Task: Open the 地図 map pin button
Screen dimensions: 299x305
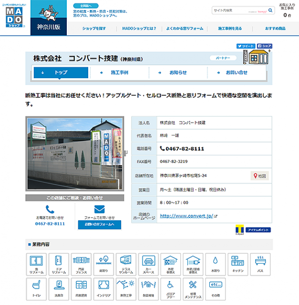Action: coord(260,176)
